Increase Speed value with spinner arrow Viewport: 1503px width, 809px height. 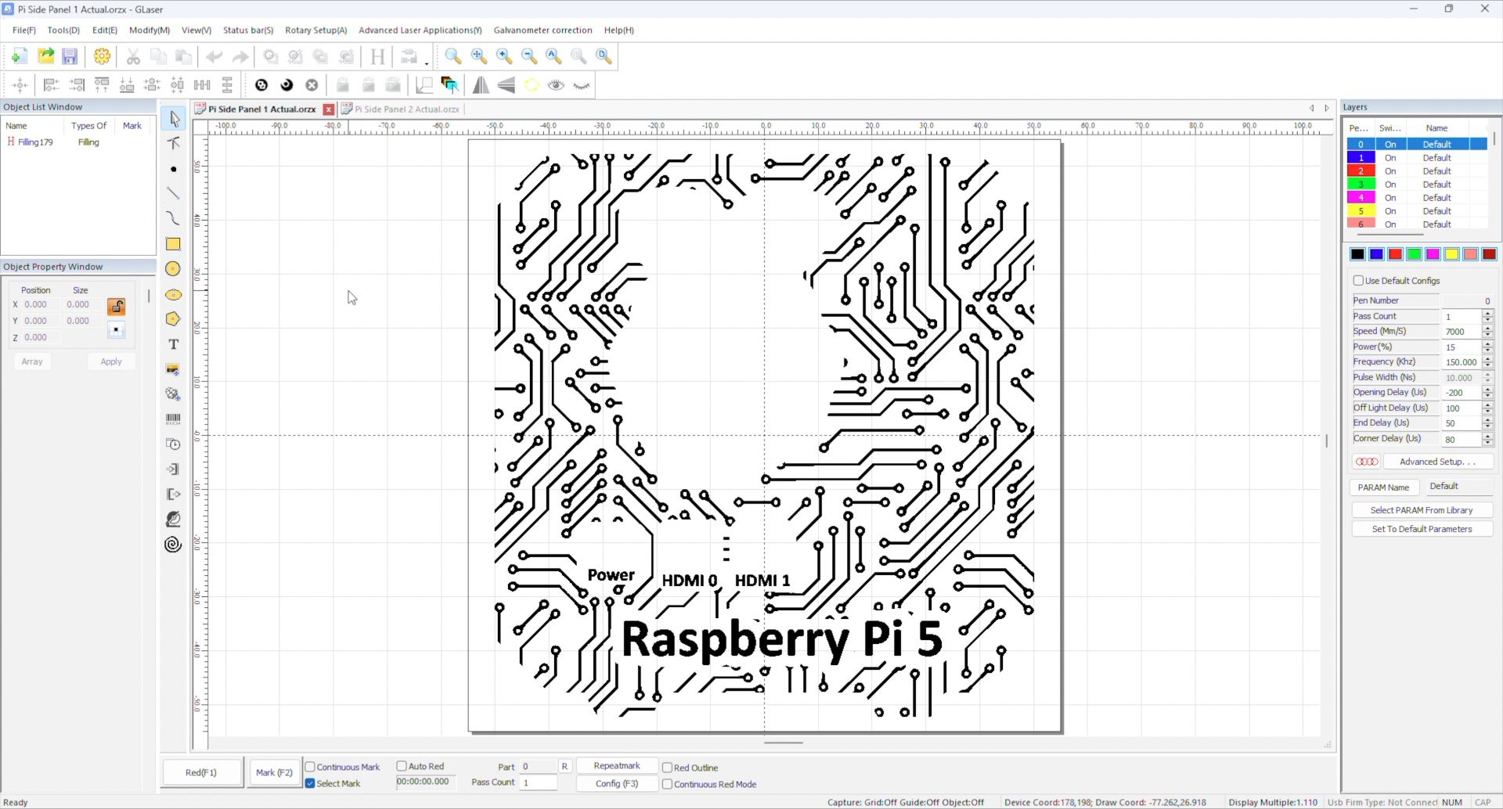click(1487, 328)
